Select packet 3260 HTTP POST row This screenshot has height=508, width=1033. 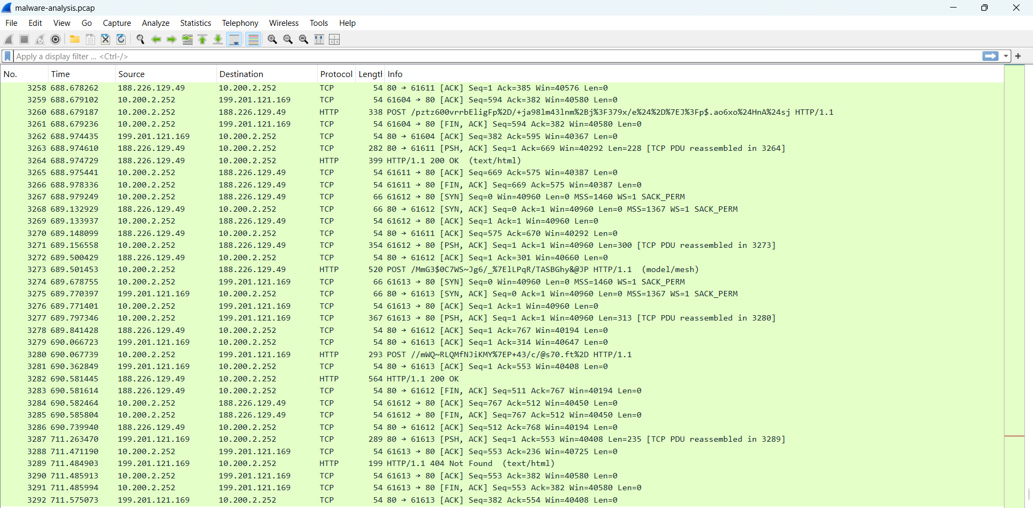click(502, 112)
